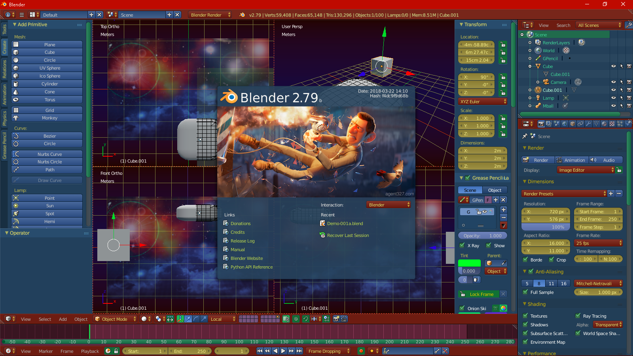The height and width of the screenshot is (356, 633).
Task: Open the Particles sparkle tab
Action: tap(620, 124)
